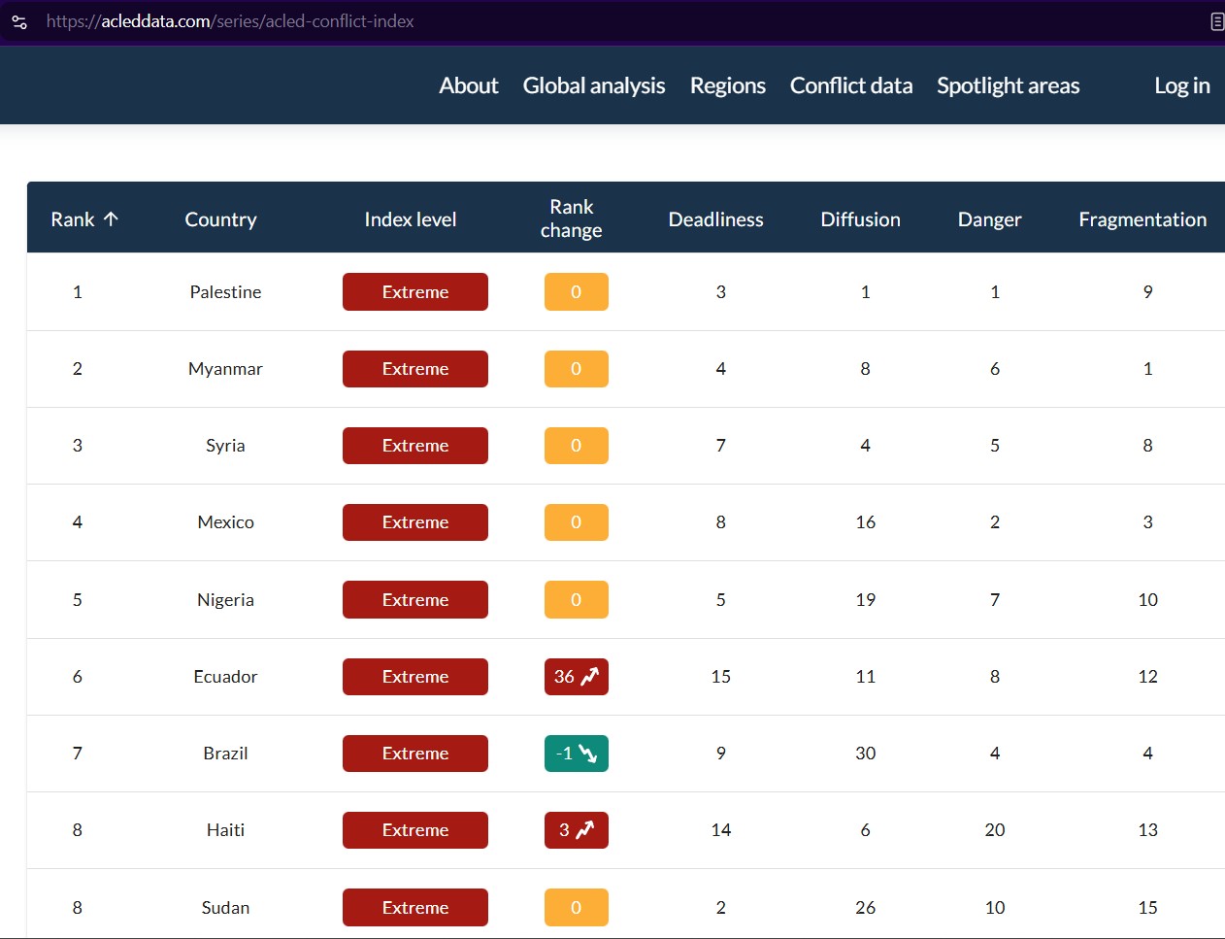This screenshot has height=939, width=1225.
Task: Sort table by Rank column header
Action: click(84, 219)
